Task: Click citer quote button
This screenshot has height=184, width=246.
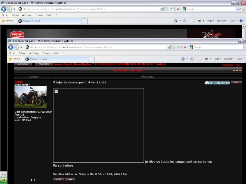Action: coord(236,82)
